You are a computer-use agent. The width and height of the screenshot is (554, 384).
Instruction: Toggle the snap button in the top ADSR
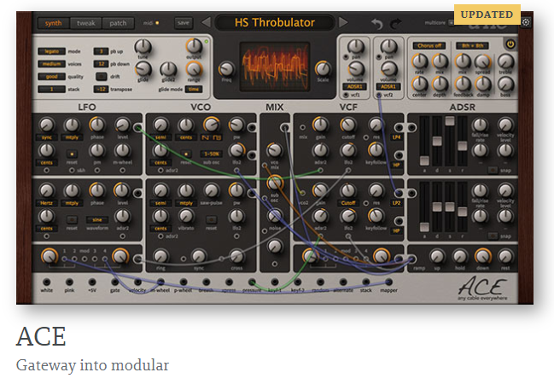point(493,171)
